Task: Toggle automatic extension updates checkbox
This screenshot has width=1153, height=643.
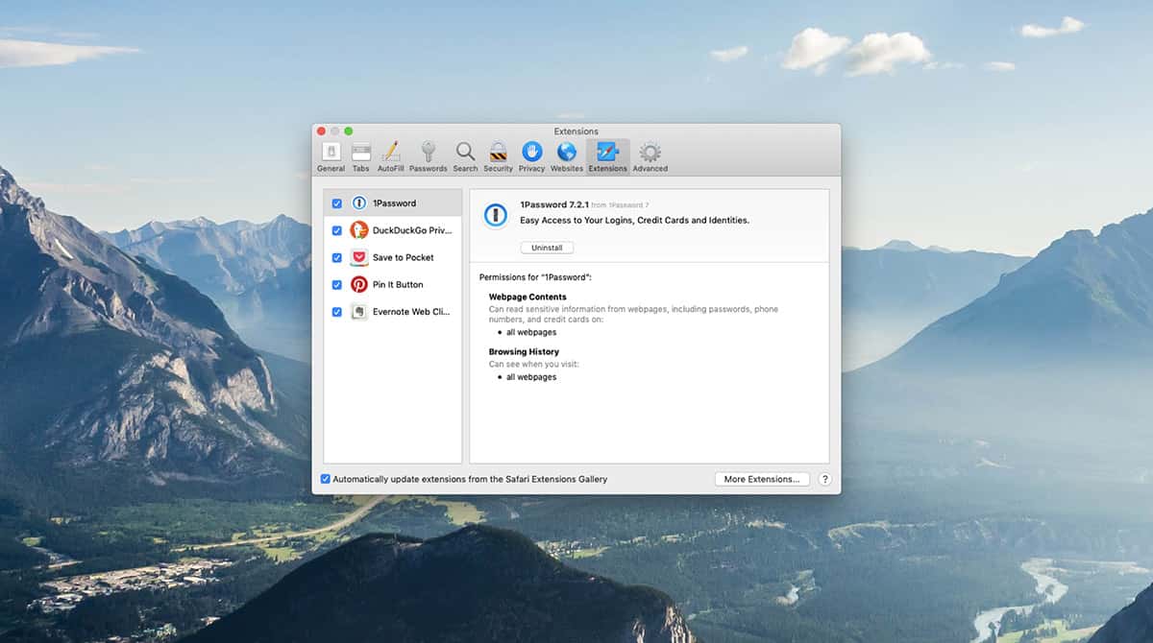Action: click(326, 479)
